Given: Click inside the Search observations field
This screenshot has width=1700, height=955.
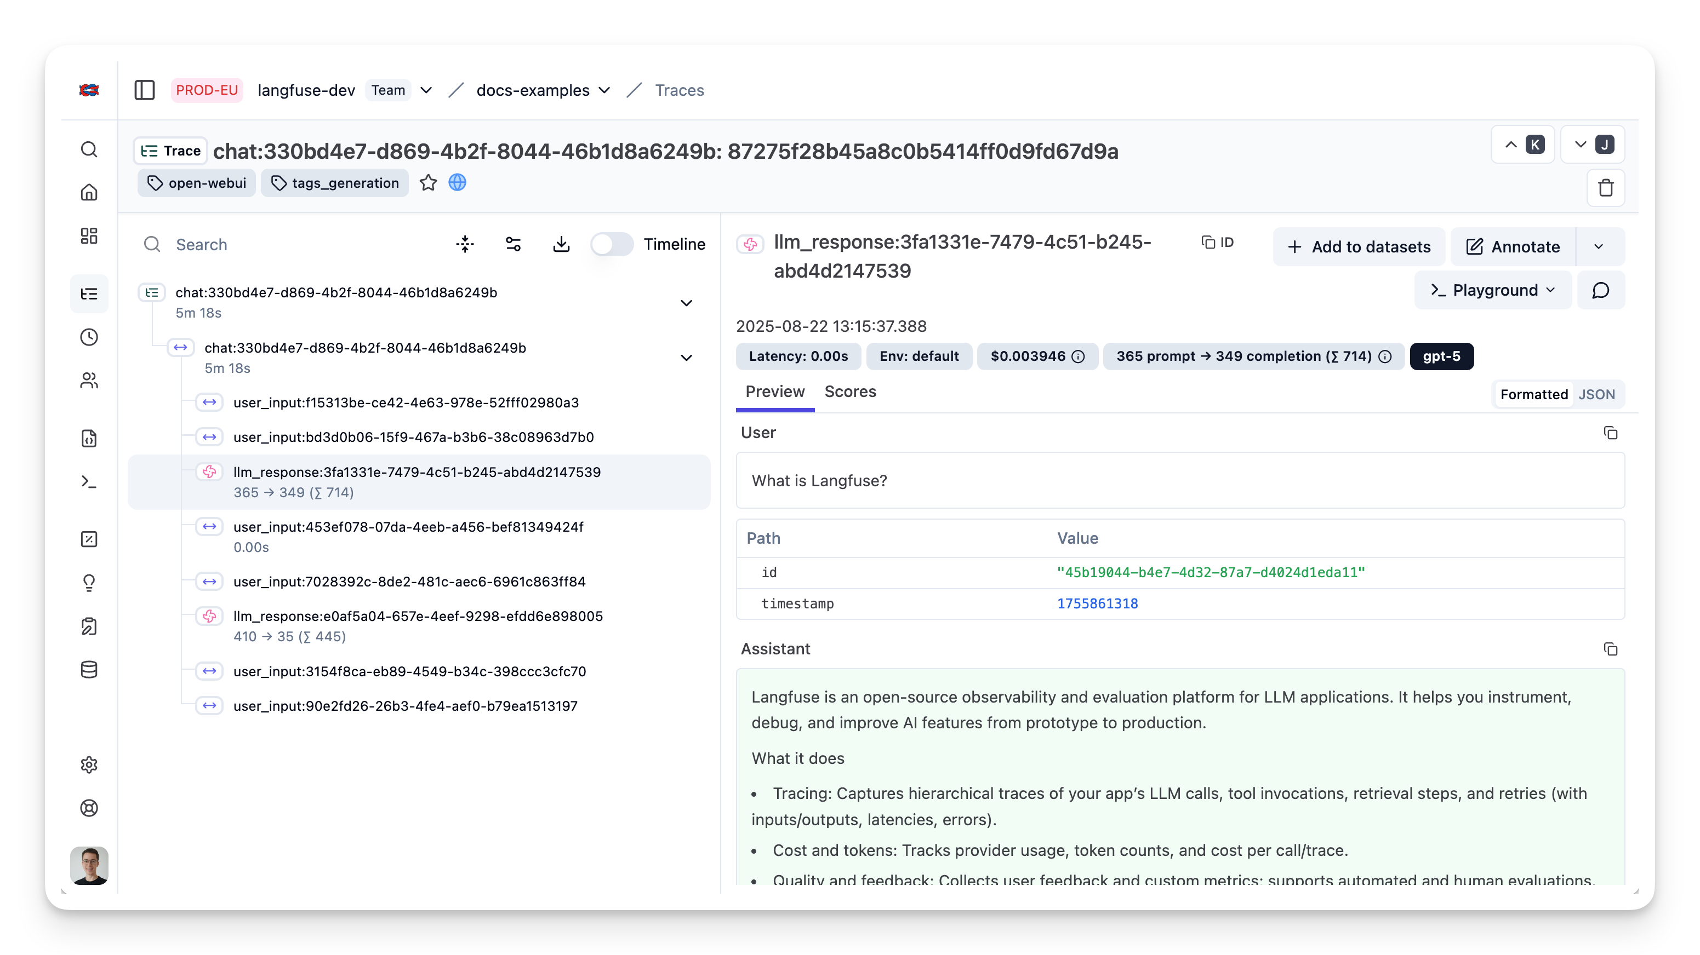Looking at the screenshot, I should click(x=264, y=244).
